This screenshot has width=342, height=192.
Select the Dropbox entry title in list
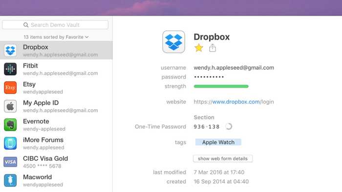tap(36, 47)
